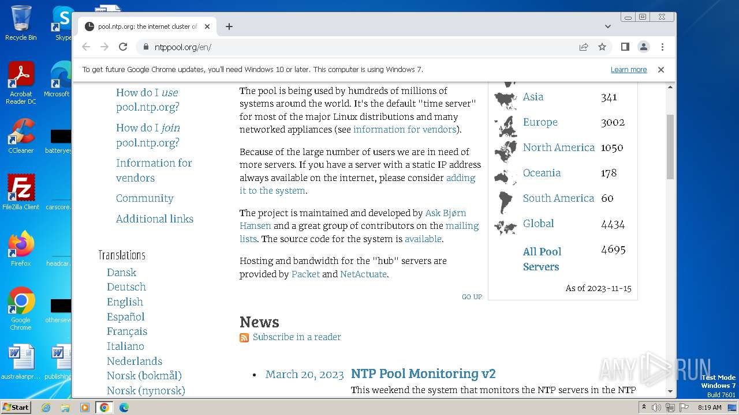Open the All Pool Servers link
Screen dimensions: 739x415
click(542, 259)
